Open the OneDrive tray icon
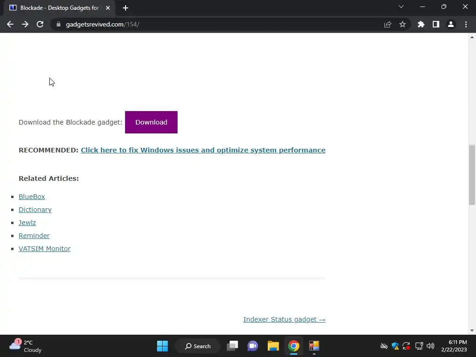The image size is (476, 357). pos(384,346)
